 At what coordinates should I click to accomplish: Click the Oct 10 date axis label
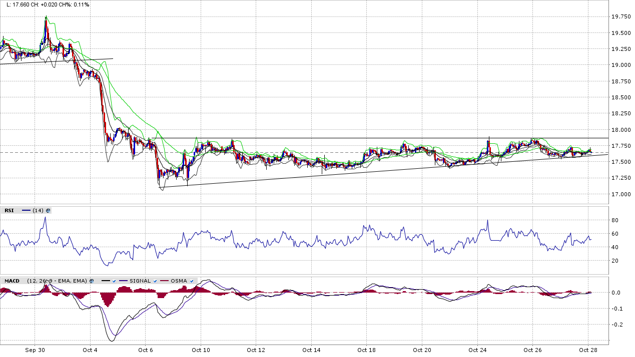201,350
